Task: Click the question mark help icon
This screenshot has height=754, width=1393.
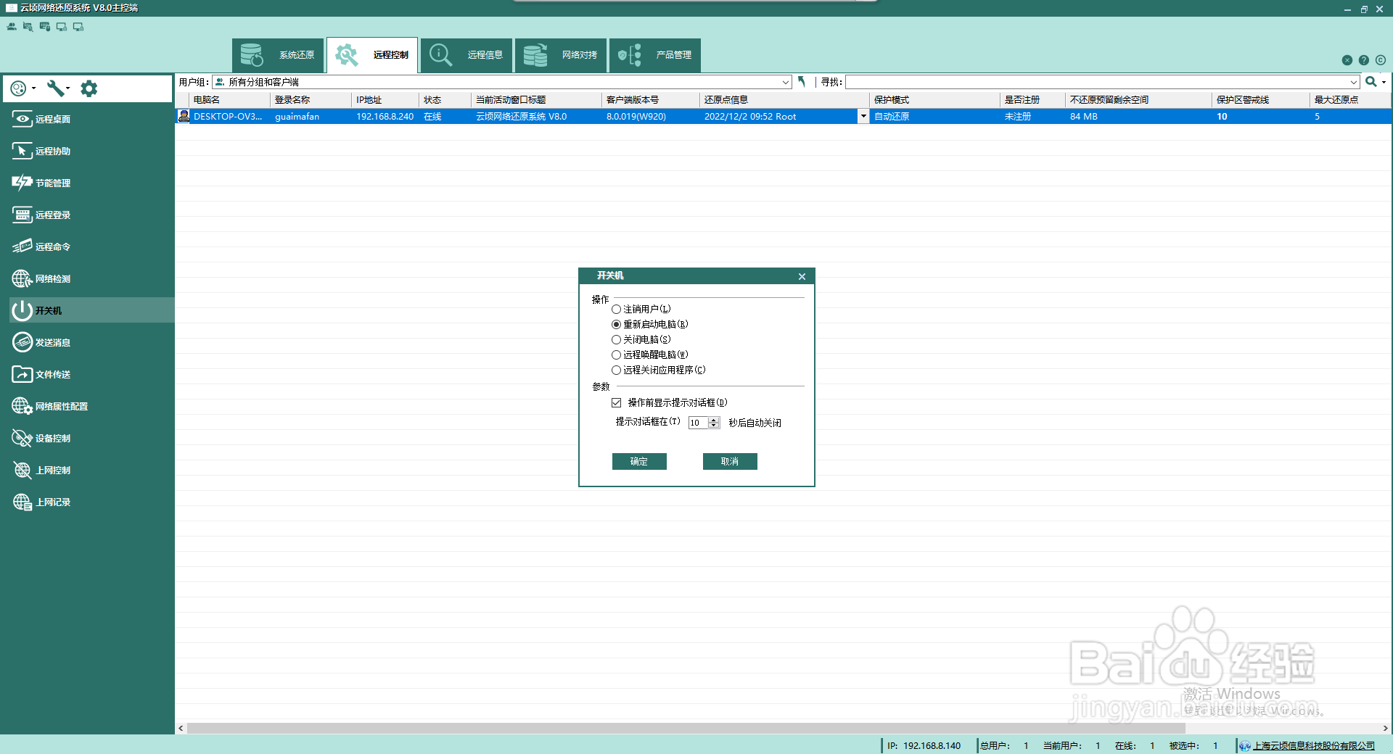Action: (x=1364, y=60)
